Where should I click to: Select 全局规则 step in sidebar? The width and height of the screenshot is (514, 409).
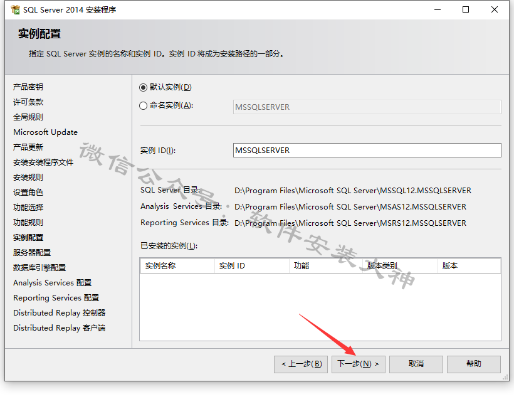[28, 117]
